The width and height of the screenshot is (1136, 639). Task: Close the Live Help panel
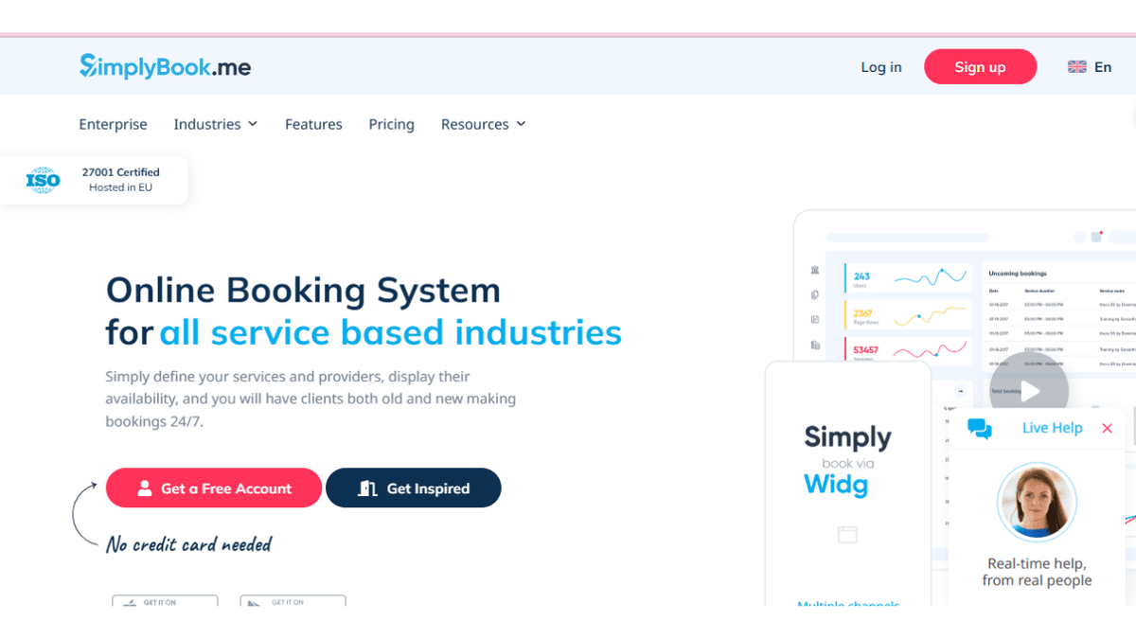click(1107, 429)
